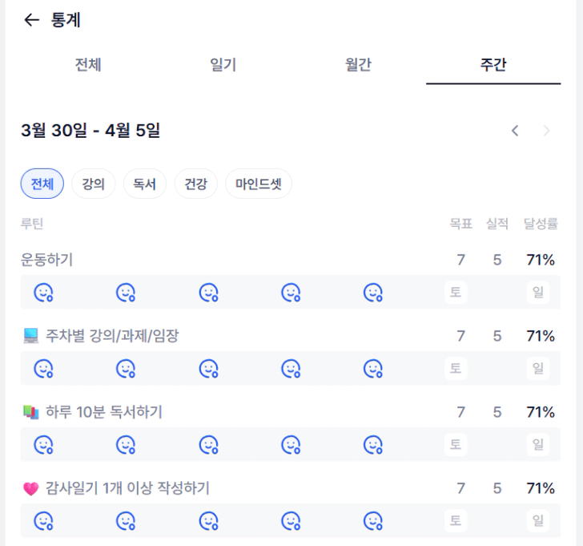Click first smiley icon in 감사일기 row

click(x=43, y=521)
